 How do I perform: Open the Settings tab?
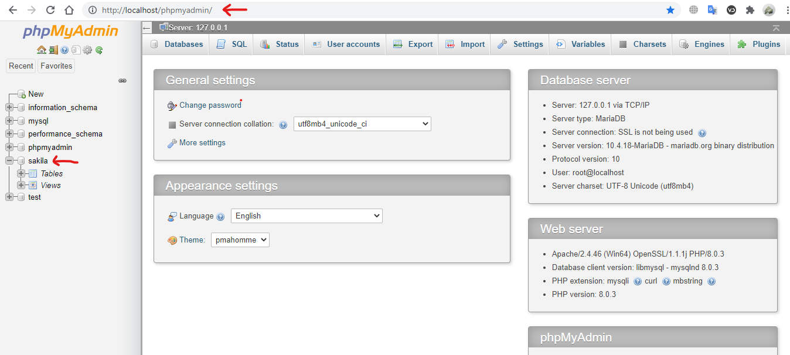[520, 44]
